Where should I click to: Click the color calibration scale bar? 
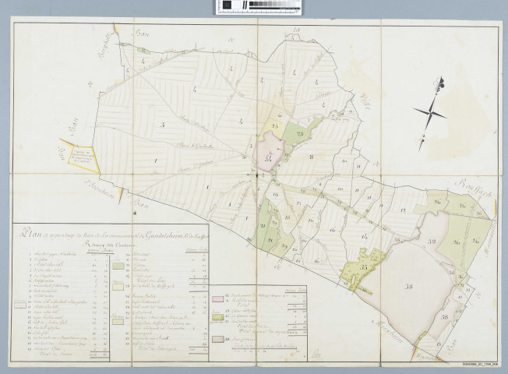[x=258, y=8]
